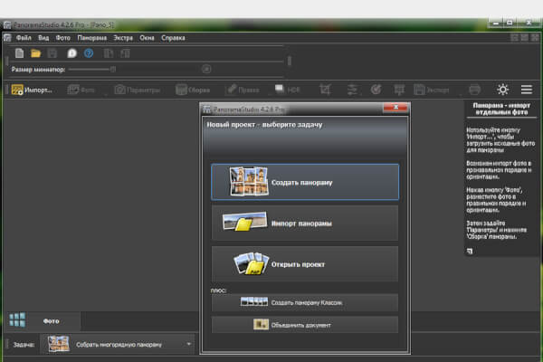Choose Открыть проект in the dialog

click(305, 264)
